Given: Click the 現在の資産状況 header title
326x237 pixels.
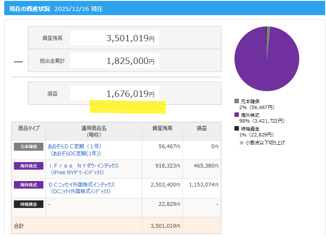Looking at the screenshot, I should [29, 8].
